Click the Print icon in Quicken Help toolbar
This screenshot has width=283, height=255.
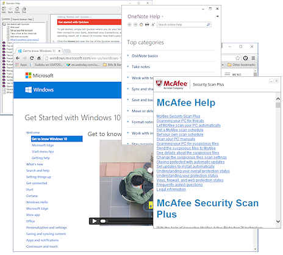[24, 9]
